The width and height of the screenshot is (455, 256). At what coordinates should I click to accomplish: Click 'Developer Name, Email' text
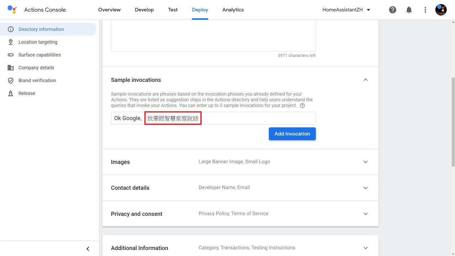click(224, 187)
